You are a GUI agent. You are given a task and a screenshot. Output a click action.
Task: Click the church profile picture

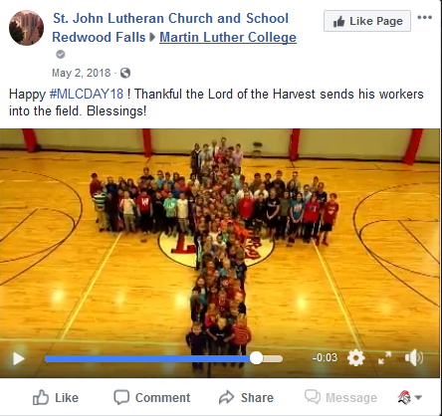point(26,28)
